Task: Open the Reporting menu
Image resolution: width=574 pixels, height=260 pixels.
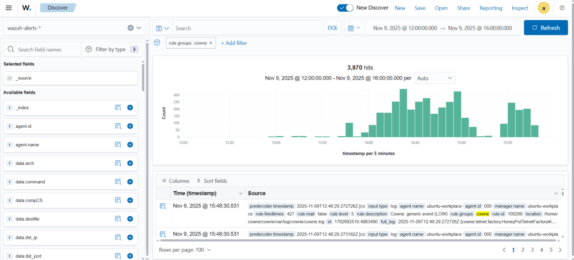Action: point(490,8)
